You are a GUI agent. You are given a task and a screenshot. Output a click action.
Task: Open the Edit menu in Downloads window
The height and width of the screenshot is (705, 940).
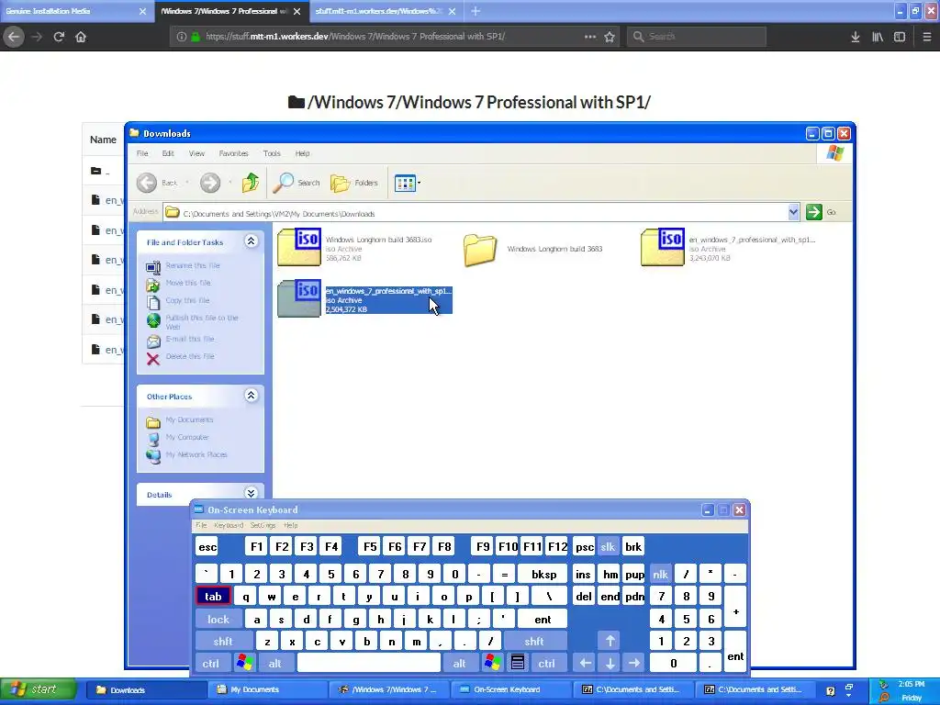coord(168,153)
